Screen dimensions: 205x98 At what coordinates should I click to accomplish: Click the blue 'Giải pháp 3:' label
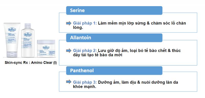click(x=85, y=82)
